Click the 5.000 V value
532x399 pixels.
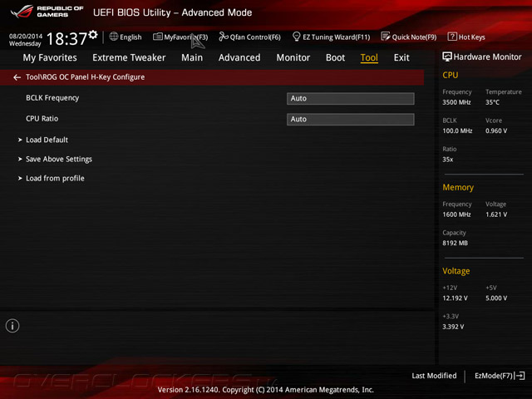pos(496,298)
